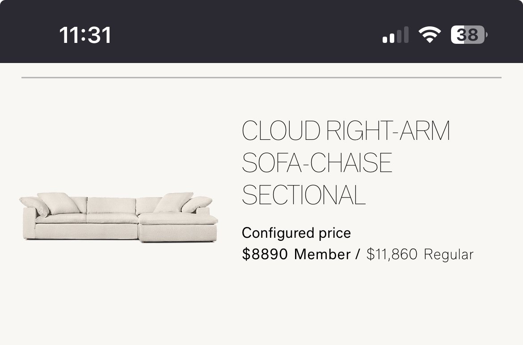This screenshot has width=523, height=345.
Task: Click the $8890 member price
Action: click(x=265, y=254)
